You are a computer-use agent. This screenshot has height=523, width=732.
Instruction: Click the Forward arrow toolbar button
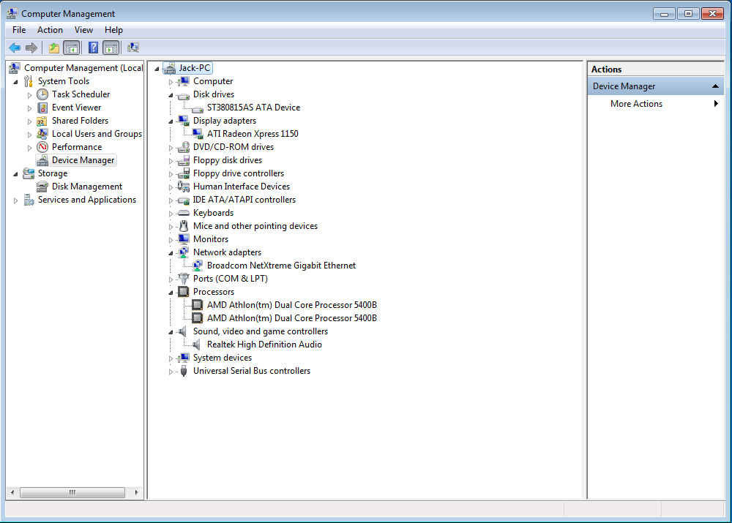coord(31,48)
